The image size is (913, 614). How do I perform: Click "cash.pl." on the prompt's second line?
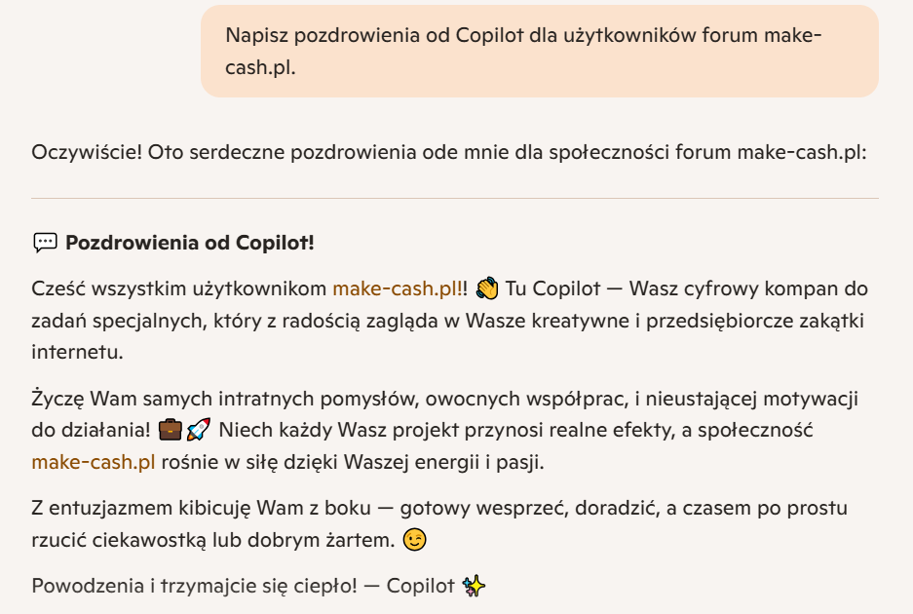pyautogui.click(x=260, y=67)
